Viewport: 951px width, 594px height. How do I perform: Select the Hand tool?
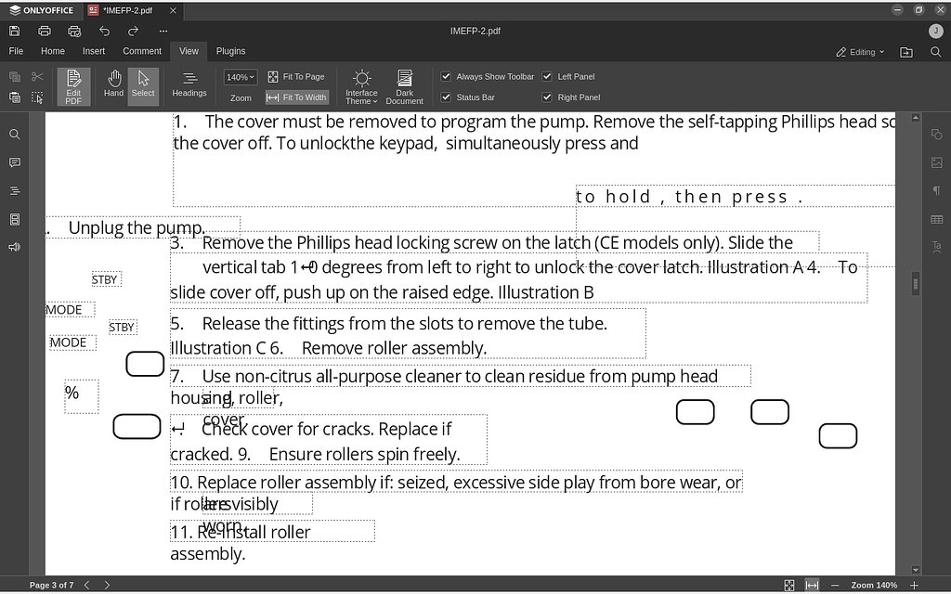coord(113,85)
